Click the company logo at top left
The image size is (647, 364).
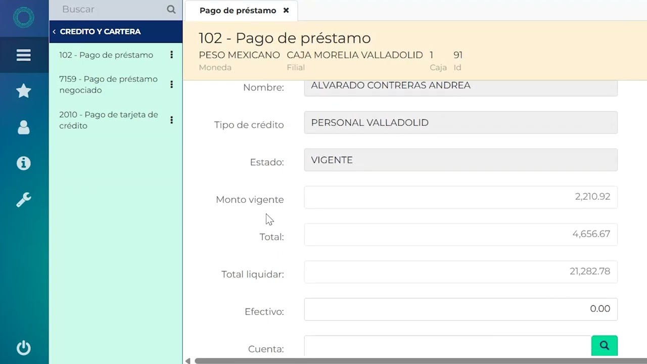(x=24, y=18)
